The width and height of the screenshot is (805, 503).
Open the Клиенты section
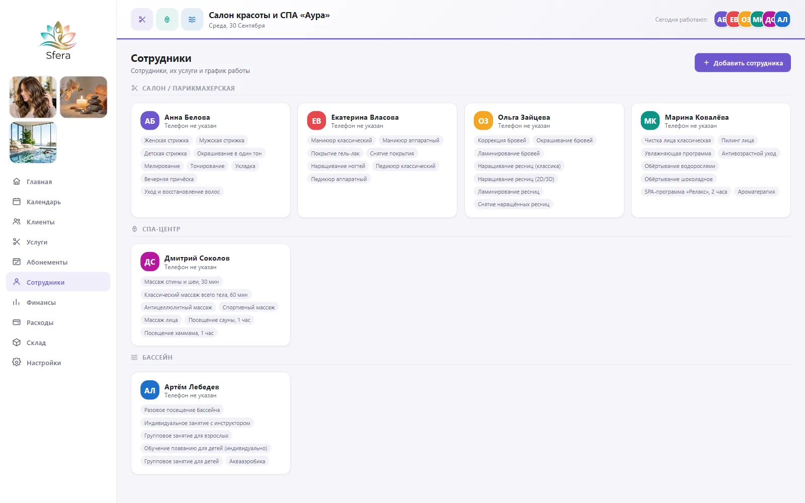click(x=58, y=222)
